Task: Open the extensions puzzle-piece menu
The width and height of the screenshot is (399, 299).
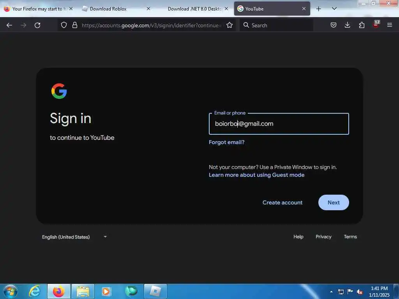Action: pos(362,25)
